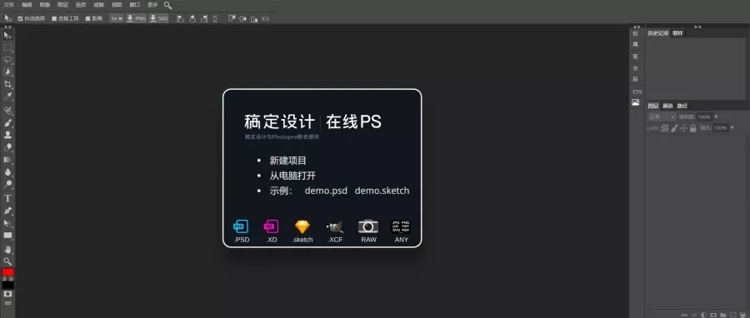
Task: Toggle lock position cross-arrows icon
Action: 683,128
